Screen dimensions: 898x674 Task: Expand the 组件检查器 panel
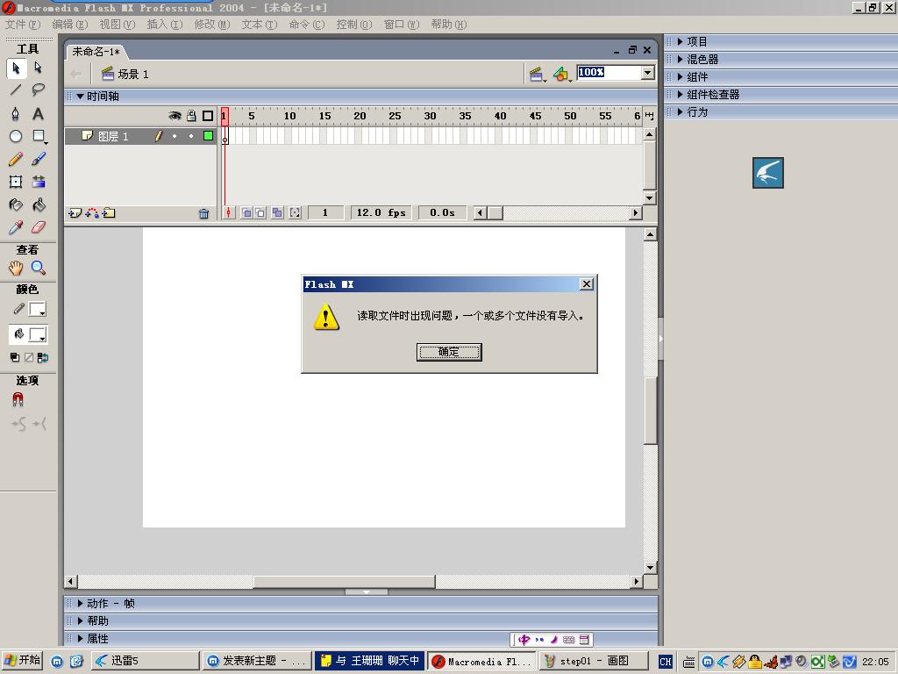pyautogui.click(x=680, y=95)
